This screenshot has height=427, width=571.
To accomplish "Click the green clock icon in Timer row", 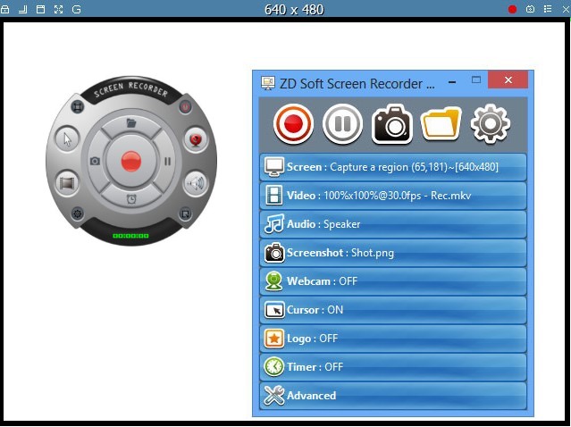I will point(273,366).
